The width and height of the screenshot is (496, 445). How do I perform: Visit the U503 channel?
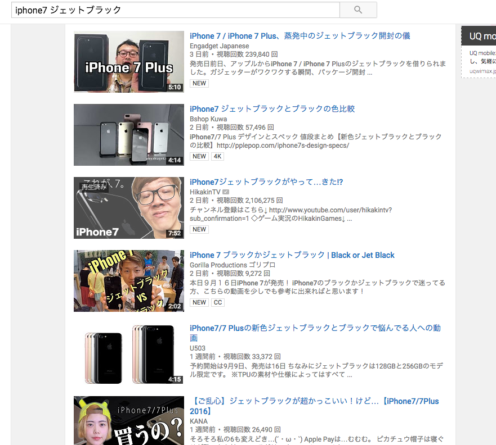pos(198,348)
